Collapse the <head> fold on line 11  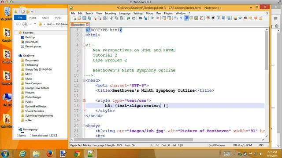[84, 80]
